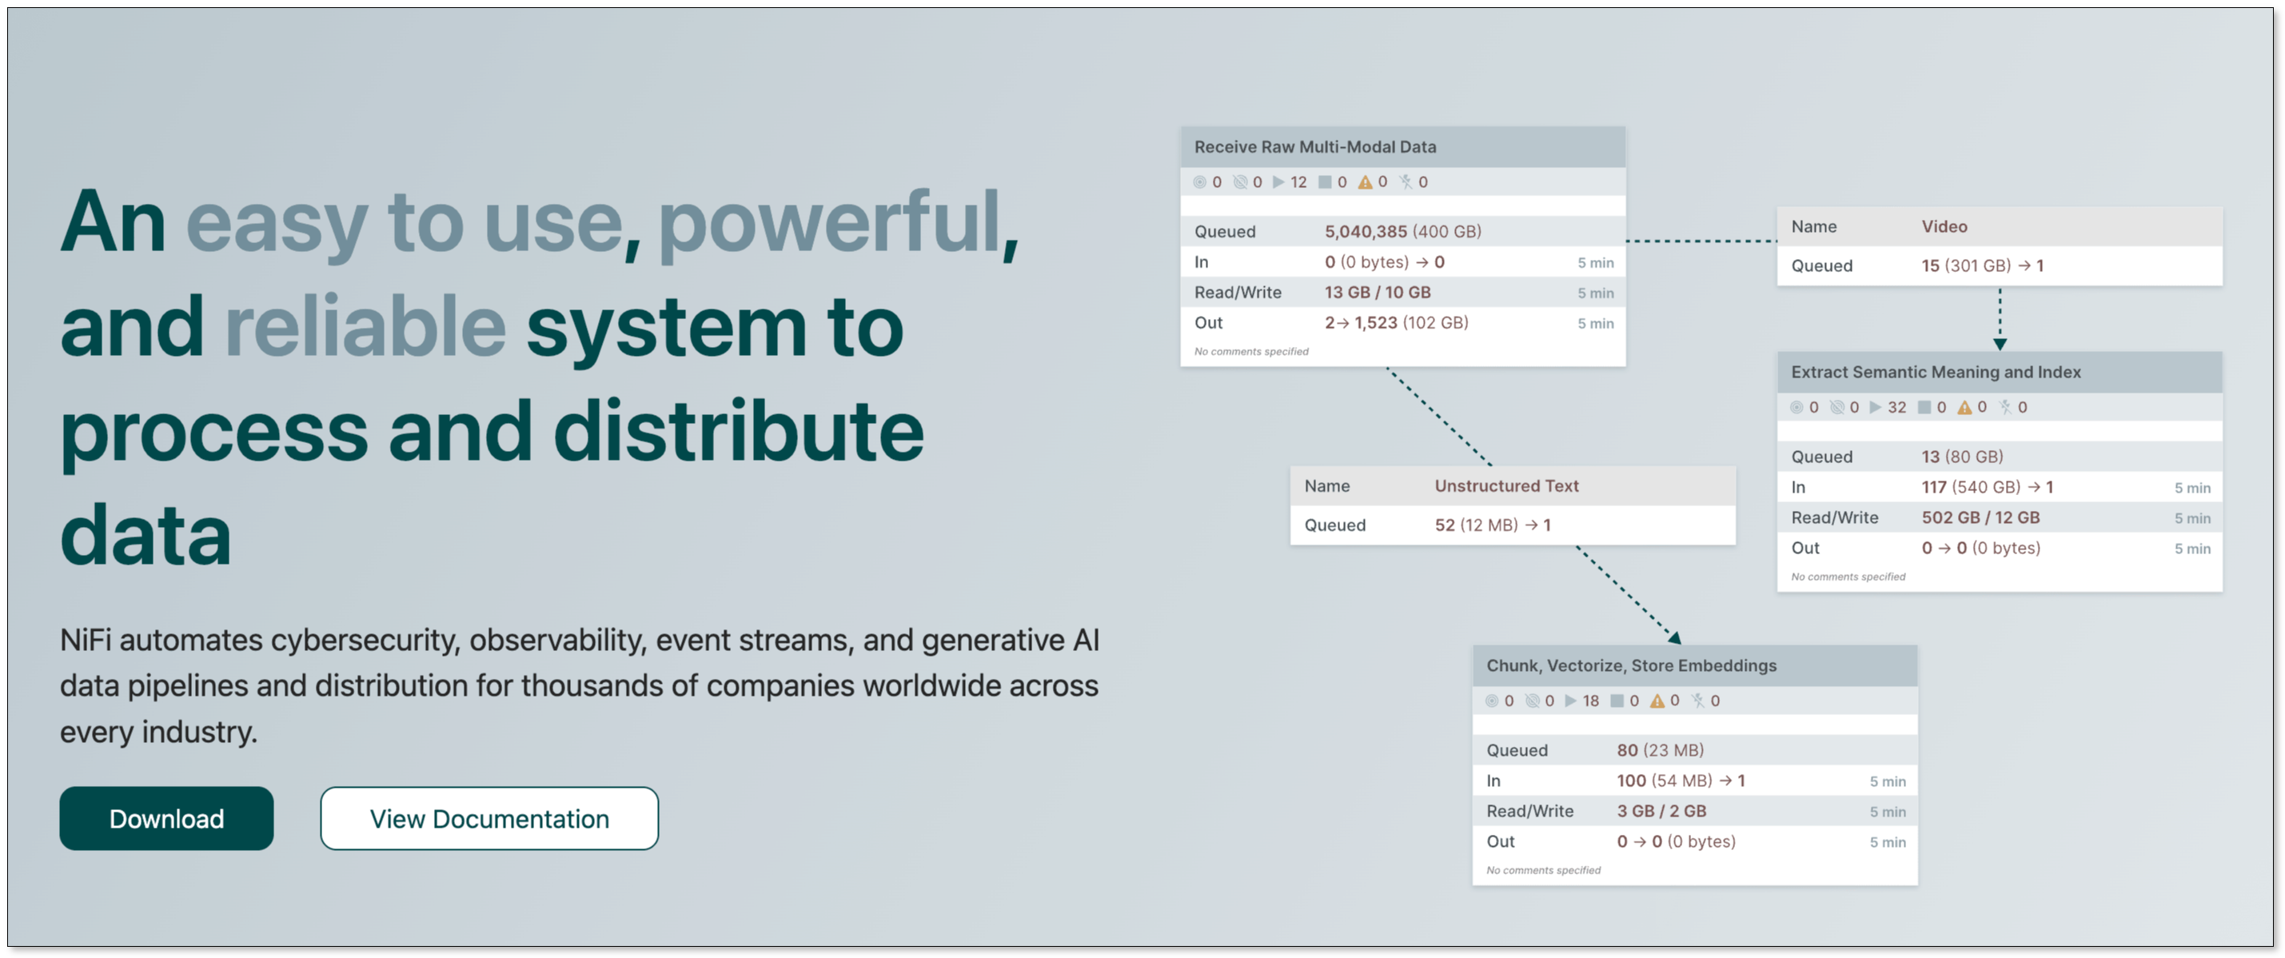The height and width of the screenshot is (958, 2285).
Task: Click the Download button
Action: coord(165,818)
